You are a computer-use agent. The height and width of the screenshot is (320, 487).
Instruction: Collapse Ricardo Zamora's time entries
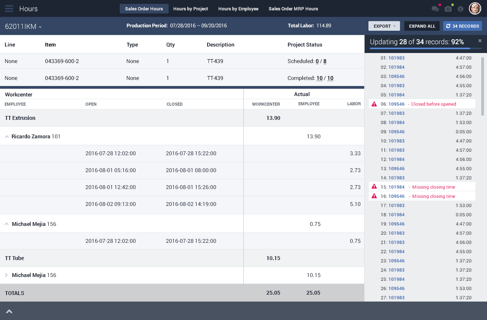(x=7, y=136)
